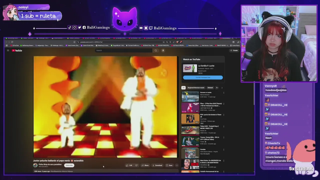
Task: Open La familia P. Luche show card
Action: click(203, 69)
